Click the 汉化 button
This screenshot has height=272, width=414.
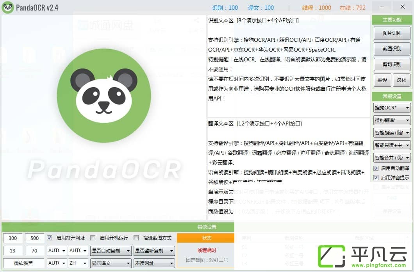tap(402, 80)
